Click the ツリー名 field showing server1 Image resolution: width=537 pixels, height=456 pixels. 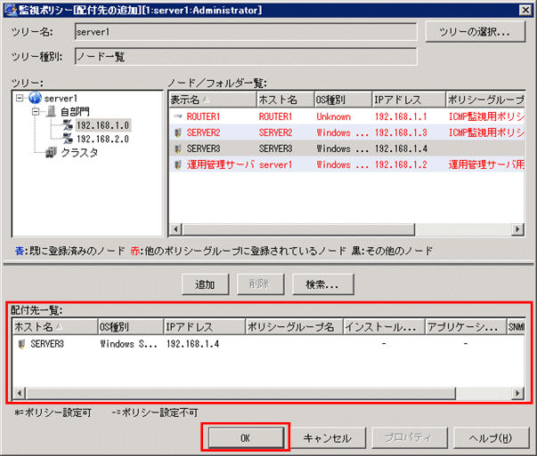pyautogui.click(x=245, y=33)
